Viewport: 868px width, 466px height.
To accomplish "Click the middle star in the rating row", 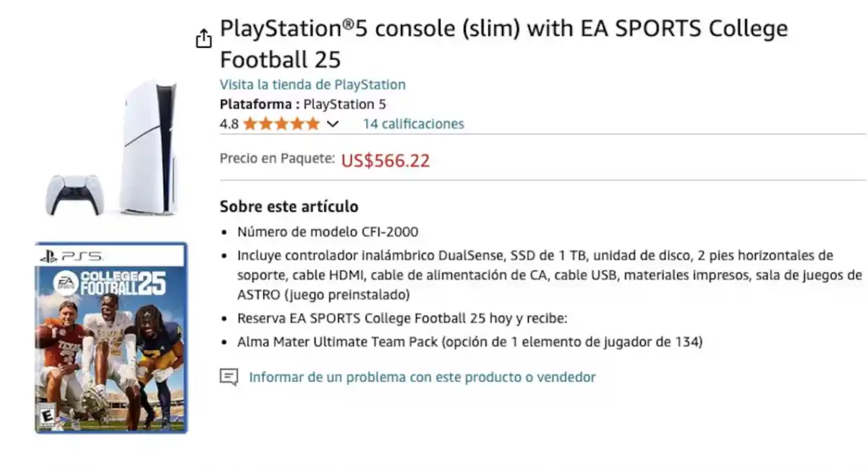I will [x=281, y=124].
